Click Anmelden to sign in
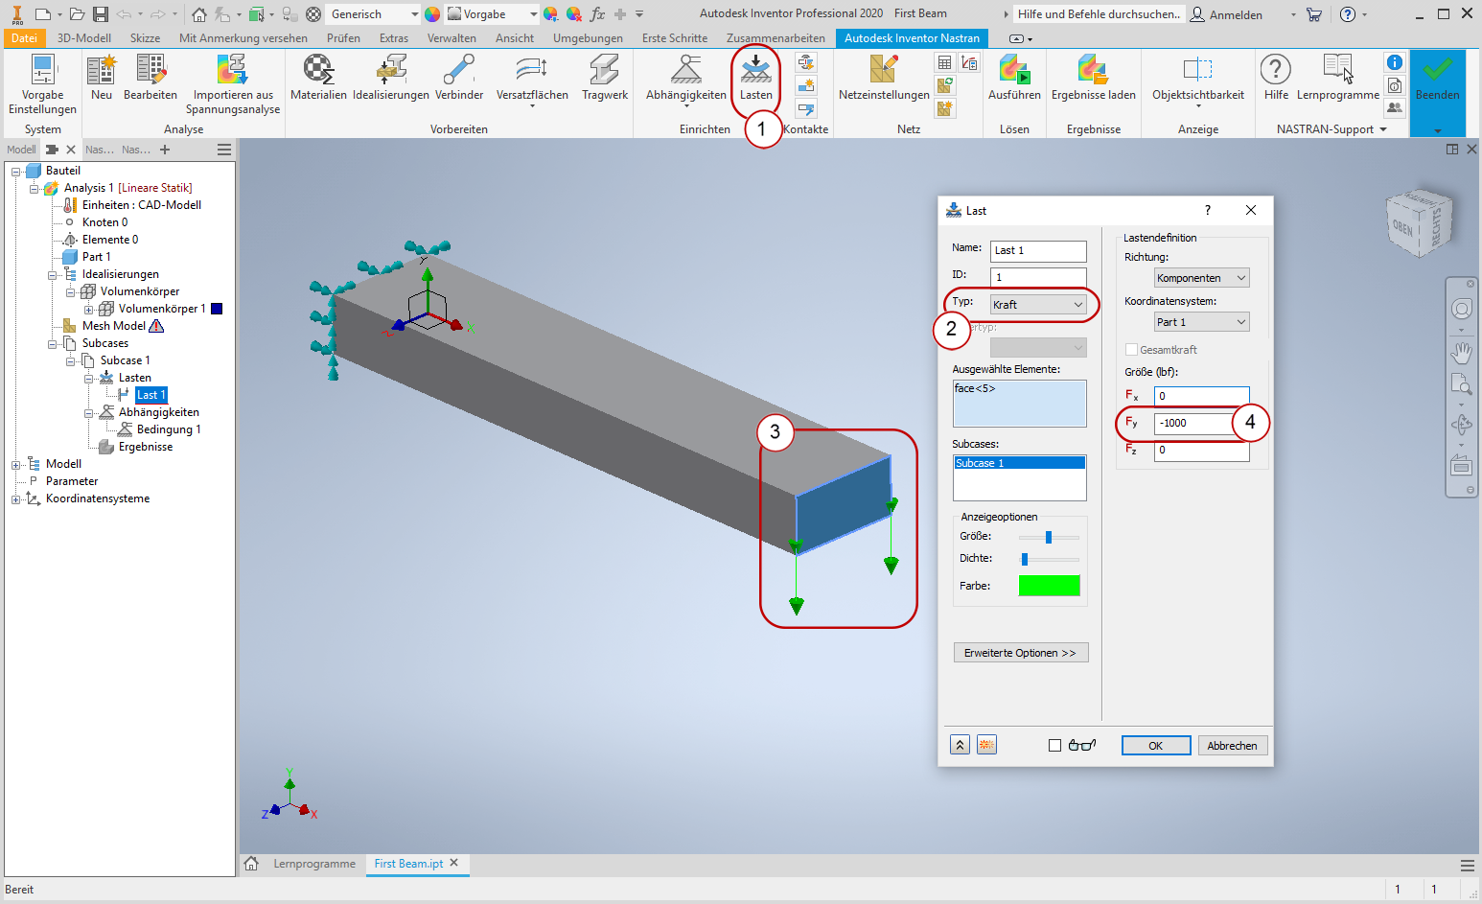Screen dimensions: 1482x904 pos(1226,14)
